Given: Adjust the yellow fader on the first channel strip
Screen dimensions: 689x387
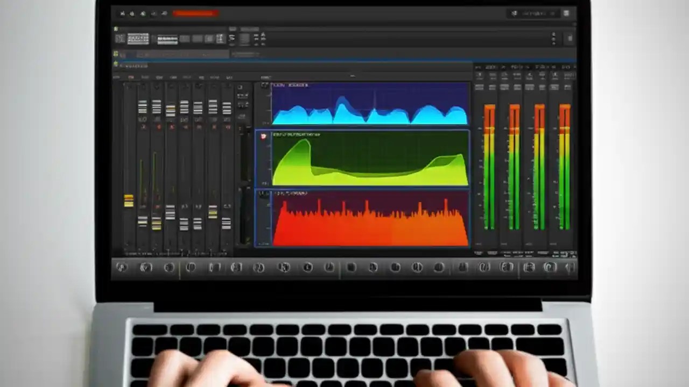Looking at the screenshot, I should click(x=129, y=202).
